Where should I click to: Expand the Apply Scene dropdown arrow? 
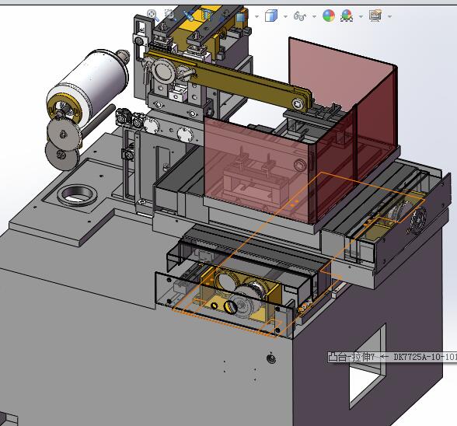[361, 16]
